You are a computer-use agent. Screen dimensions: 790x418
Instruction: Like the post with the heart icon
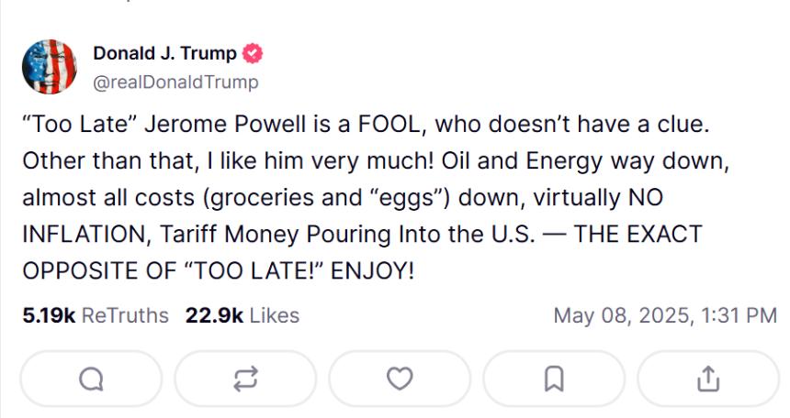coord(400,379)
